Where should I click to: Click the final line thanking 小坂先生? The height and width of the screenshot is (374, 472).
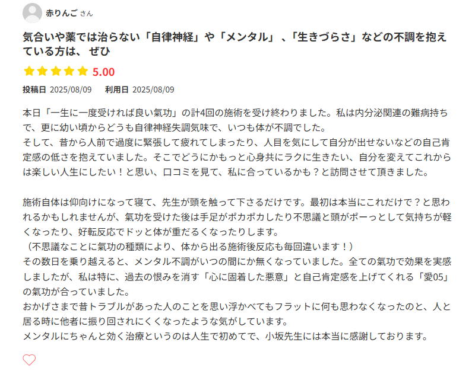(226, 337)
